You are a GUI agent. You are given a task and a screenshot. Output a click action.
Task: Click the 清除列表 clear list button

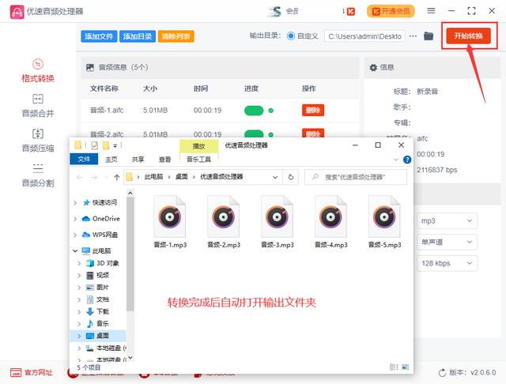tap(176, 36)
